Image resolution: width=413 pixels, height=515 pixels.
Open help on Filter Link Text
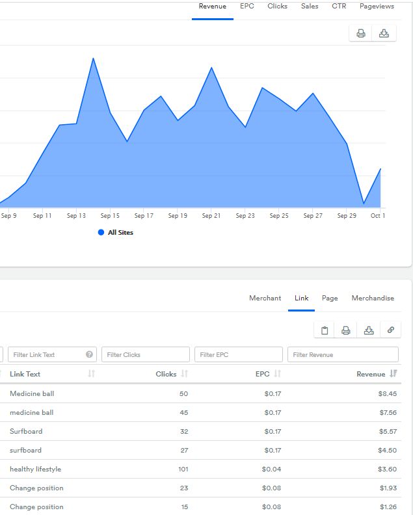click(89, 354)
